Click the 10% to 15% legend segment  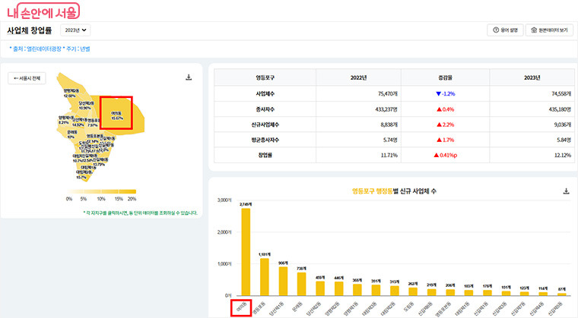coord(110,191)
